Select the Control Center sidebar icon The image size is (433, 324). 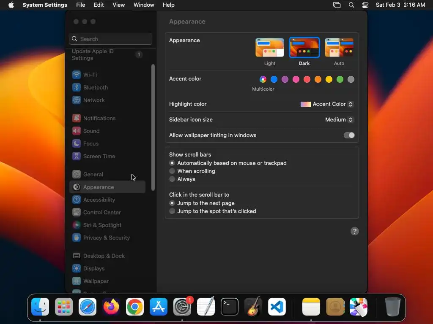(77, 213)
